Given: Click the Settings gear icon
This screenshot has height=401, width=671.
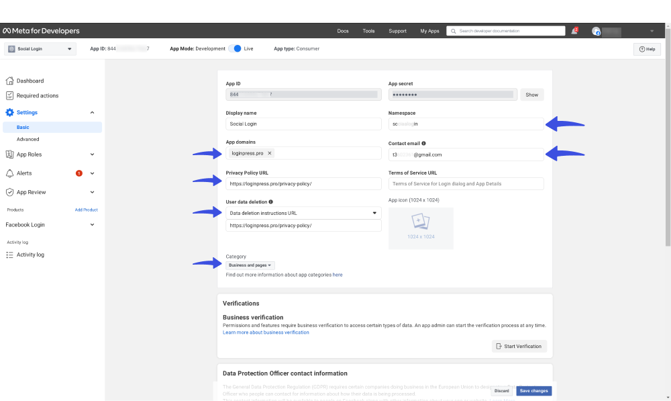Looking at the screenshot, I should (x=9, y=112).
